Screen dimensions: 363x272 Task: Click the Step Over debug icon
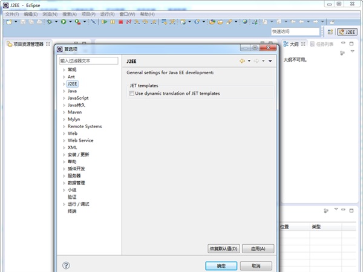tap(145, 22)
